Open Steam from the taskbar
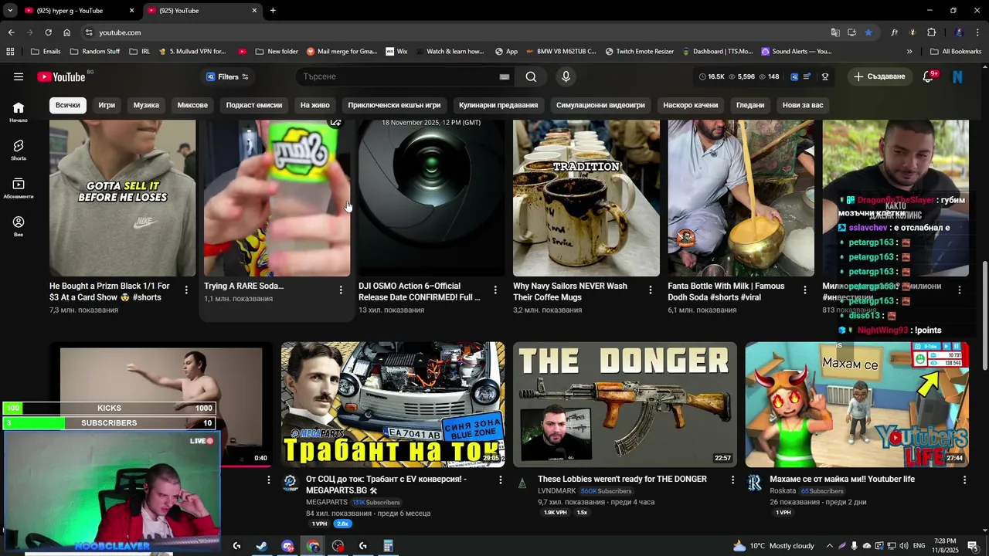Image resolution: width=989 pixels, height=556 pixels. [262, 546]
